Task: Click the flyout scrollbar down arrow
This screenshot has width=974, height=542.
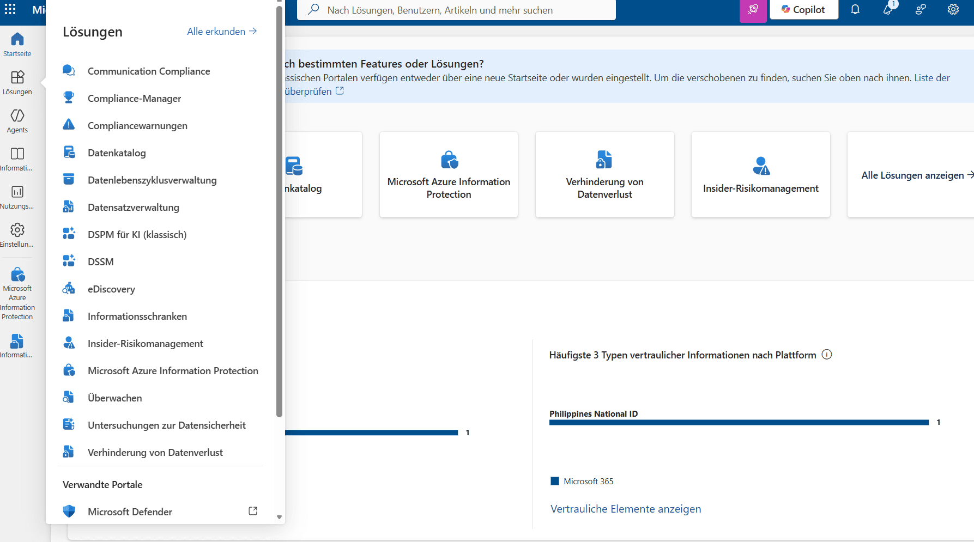Action: pos(279,517)
